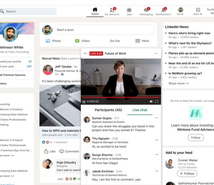Read 'Is WeWork growing up?' news
The image size is (214, 185).
185,73
